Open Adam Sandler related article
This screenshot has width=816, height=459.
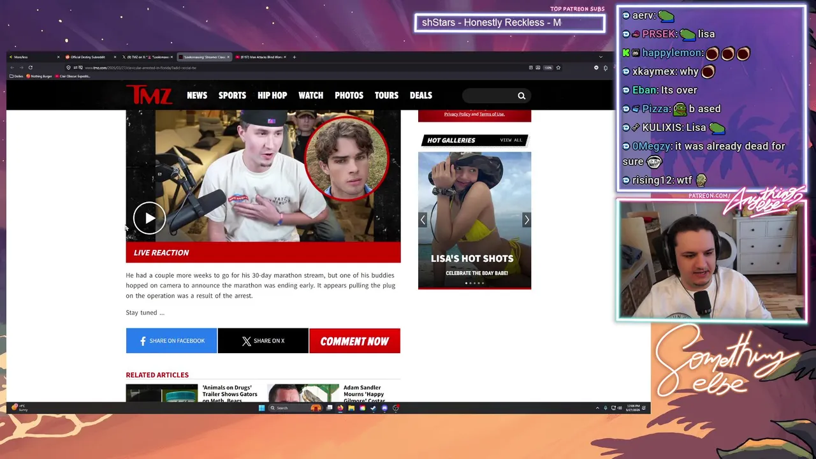[365, 394]
